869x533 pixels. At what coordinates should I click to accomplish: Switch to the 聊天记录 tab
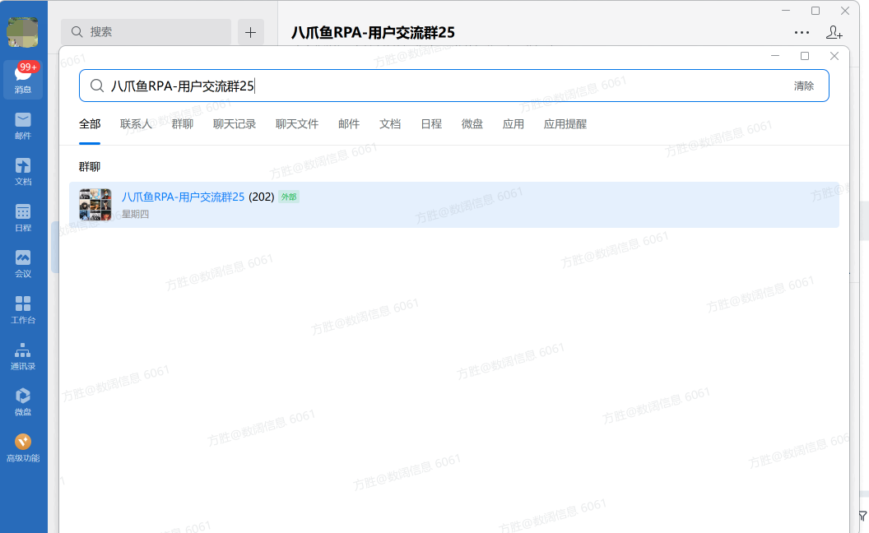coord(235,124)
